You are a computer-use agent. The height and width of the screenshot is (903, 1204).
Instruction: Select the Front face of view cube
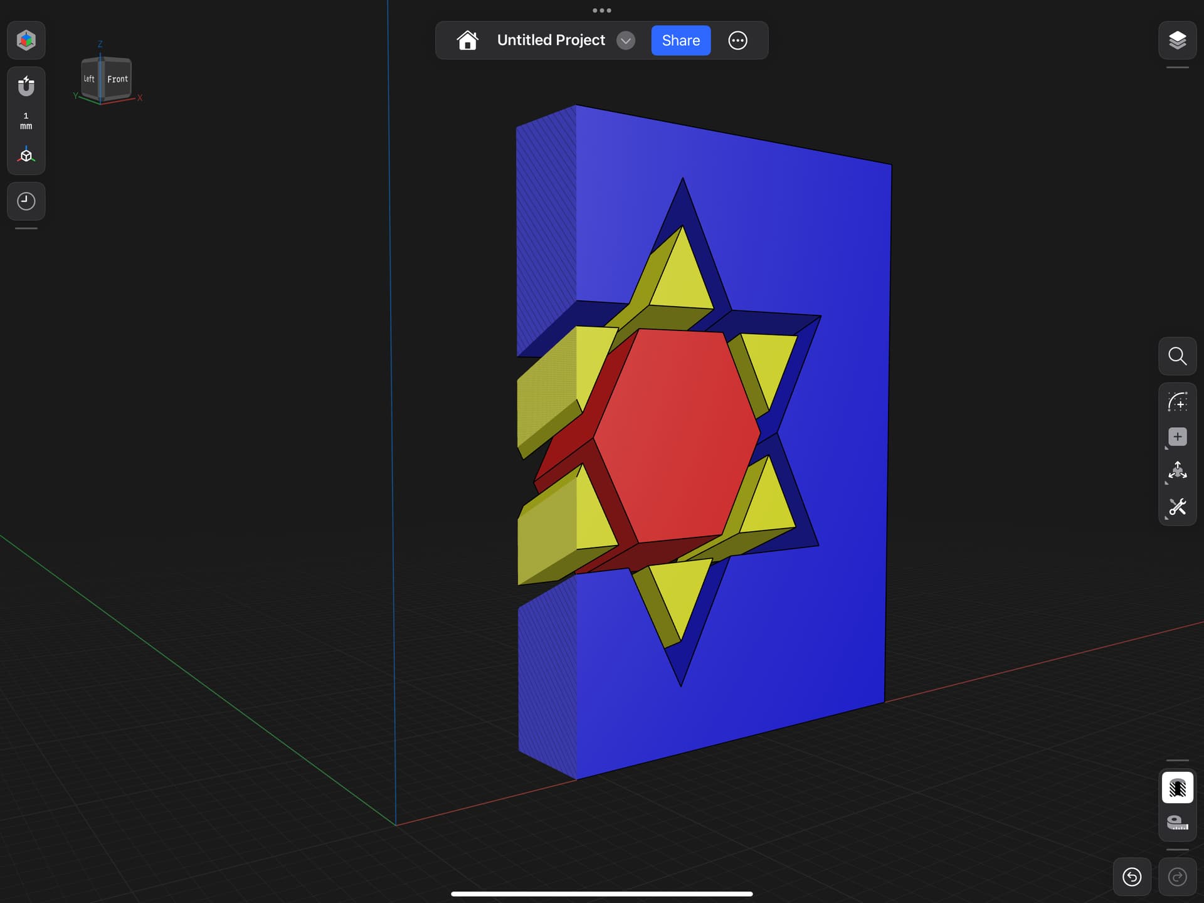pos(117,79)
